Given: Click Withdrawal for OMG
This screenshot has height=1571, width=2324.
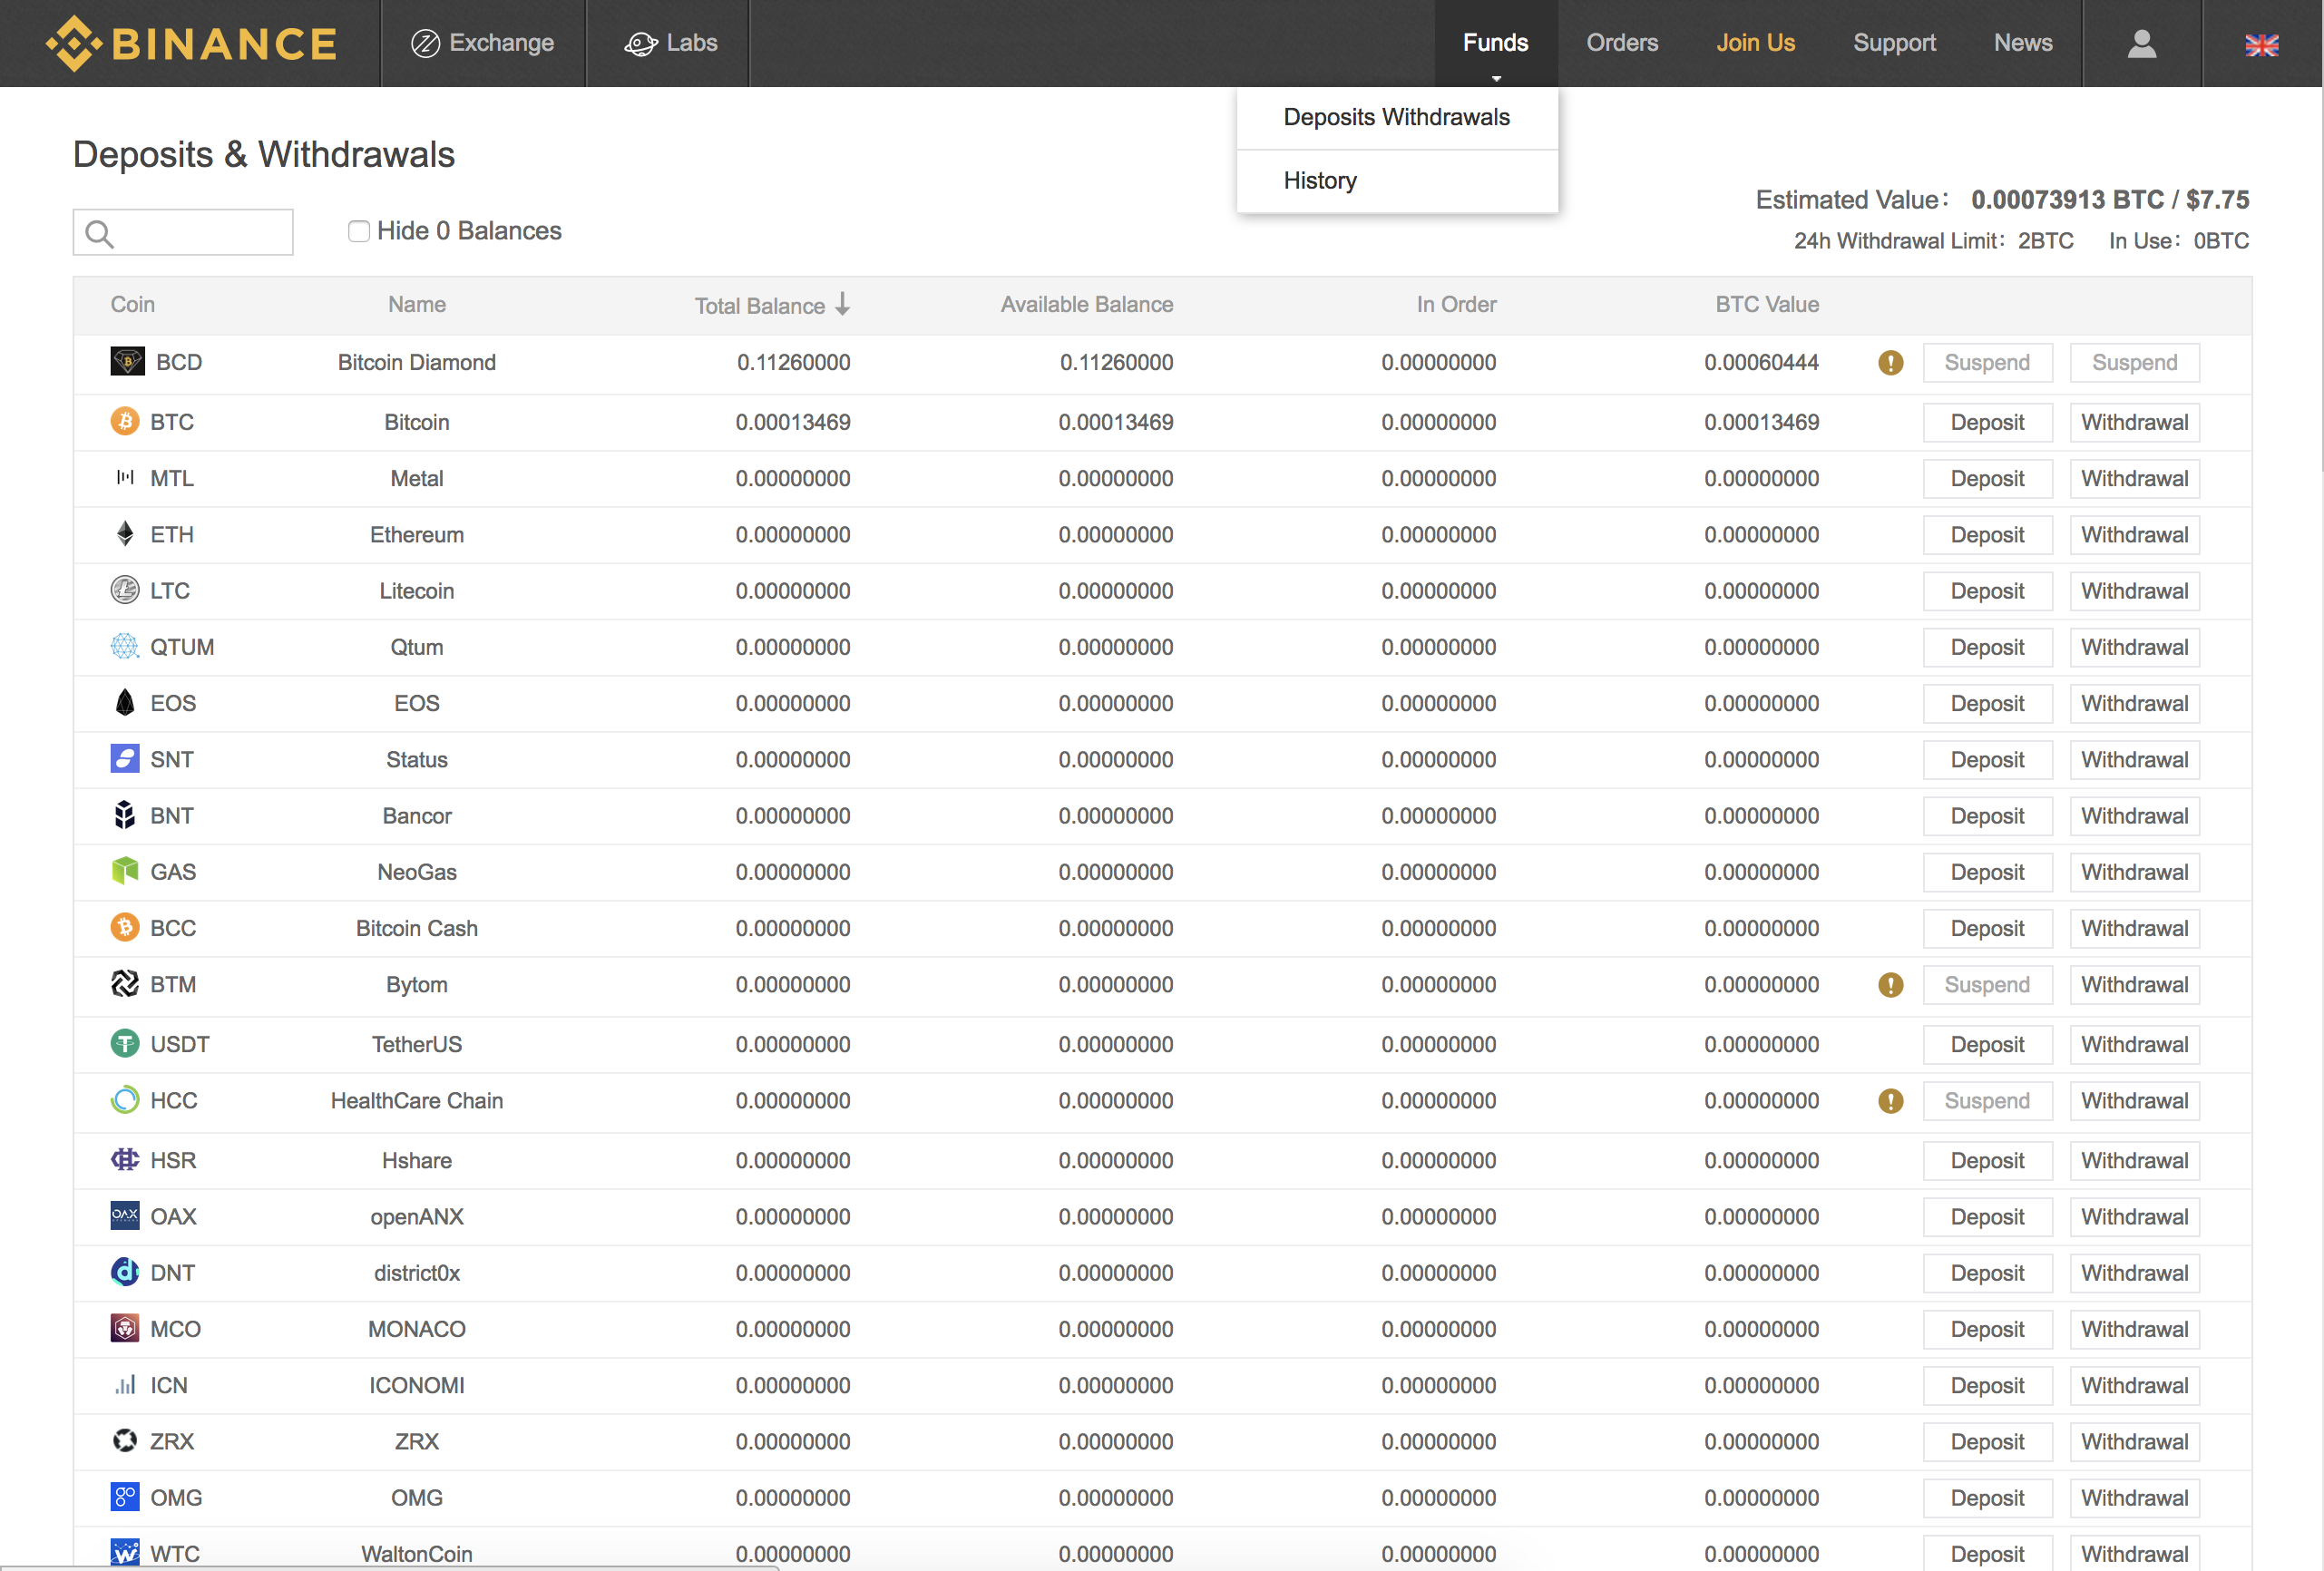Looking at the screenshot, I should [2134, 1497].
